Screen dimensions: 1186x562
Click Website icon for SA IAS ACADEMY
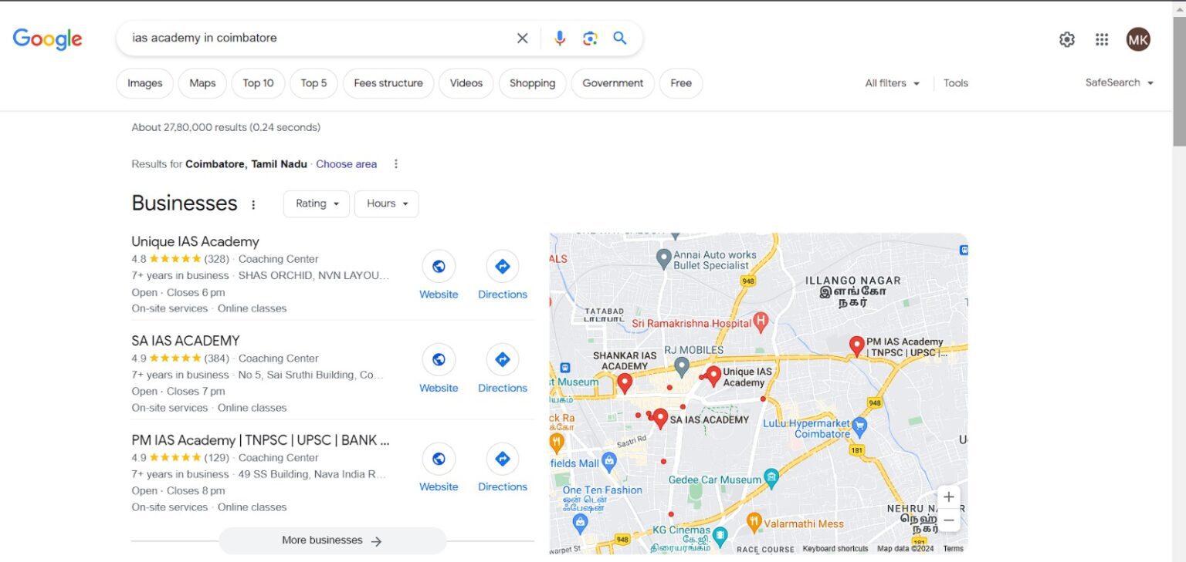(x=439, y=360)
